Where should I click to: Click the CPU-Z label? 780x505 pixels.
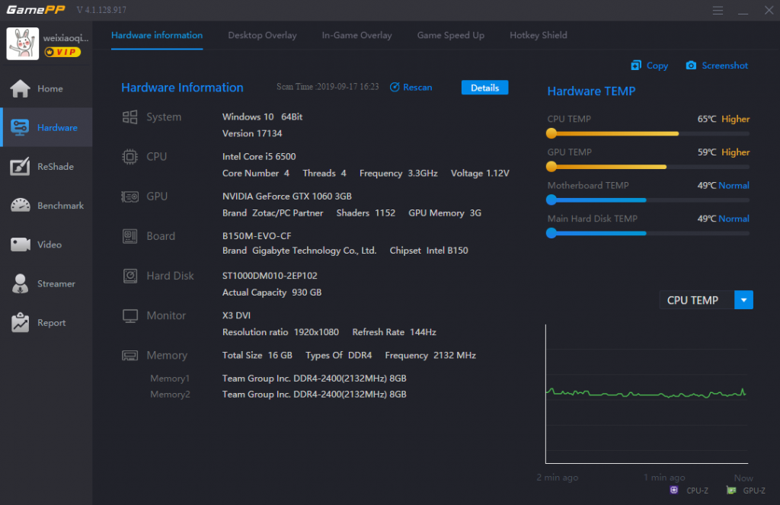[697, 490]
